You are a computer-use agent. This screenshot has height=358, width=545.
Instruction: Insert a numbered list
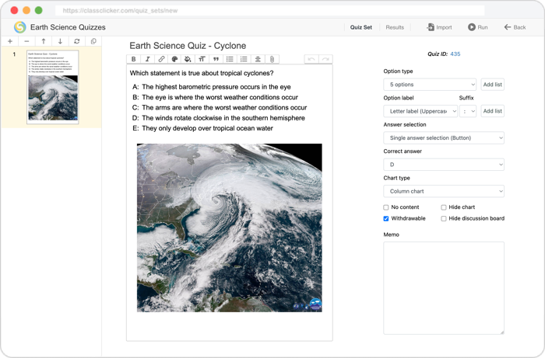click(244, 59)
